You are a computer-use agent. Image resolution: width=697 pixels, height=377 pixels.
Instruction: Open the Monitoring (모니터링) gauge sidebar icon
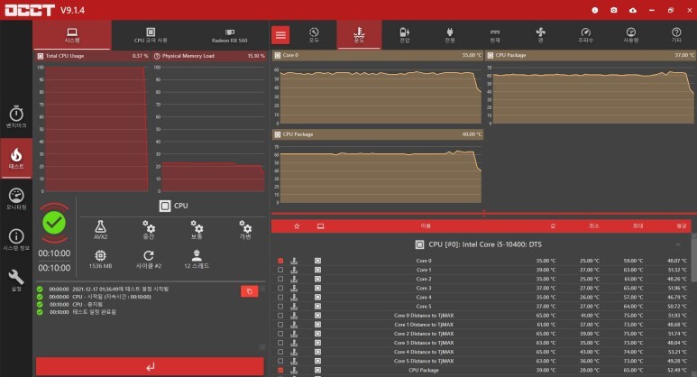coord(16,198)
